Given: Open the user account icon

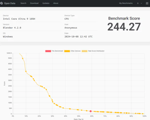Looking at the screenshot, I should [x=138, y=3].
